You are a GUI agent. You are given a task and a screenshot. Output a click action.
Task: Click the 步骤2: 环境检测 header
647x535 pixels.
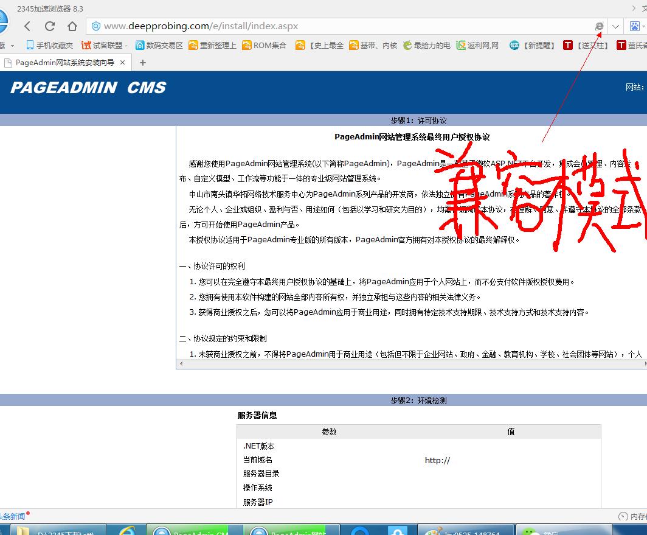[418, 400]
